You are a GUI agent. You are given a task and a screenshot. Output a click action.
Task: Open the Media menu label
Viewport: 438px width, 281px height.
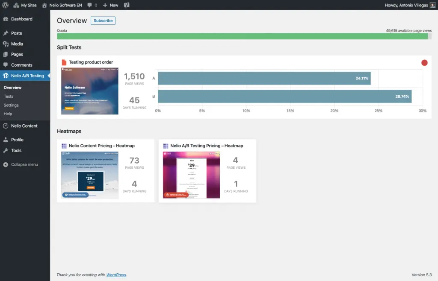tap(17, 44)
